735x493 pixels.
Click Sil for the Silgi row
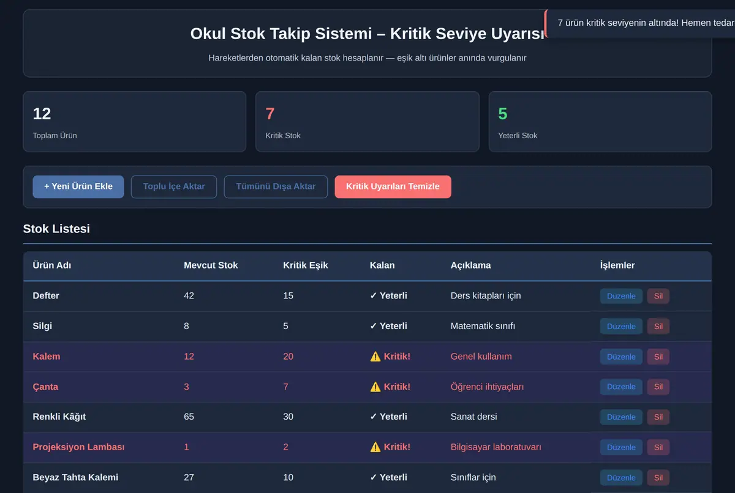click(x=658, y=327)
